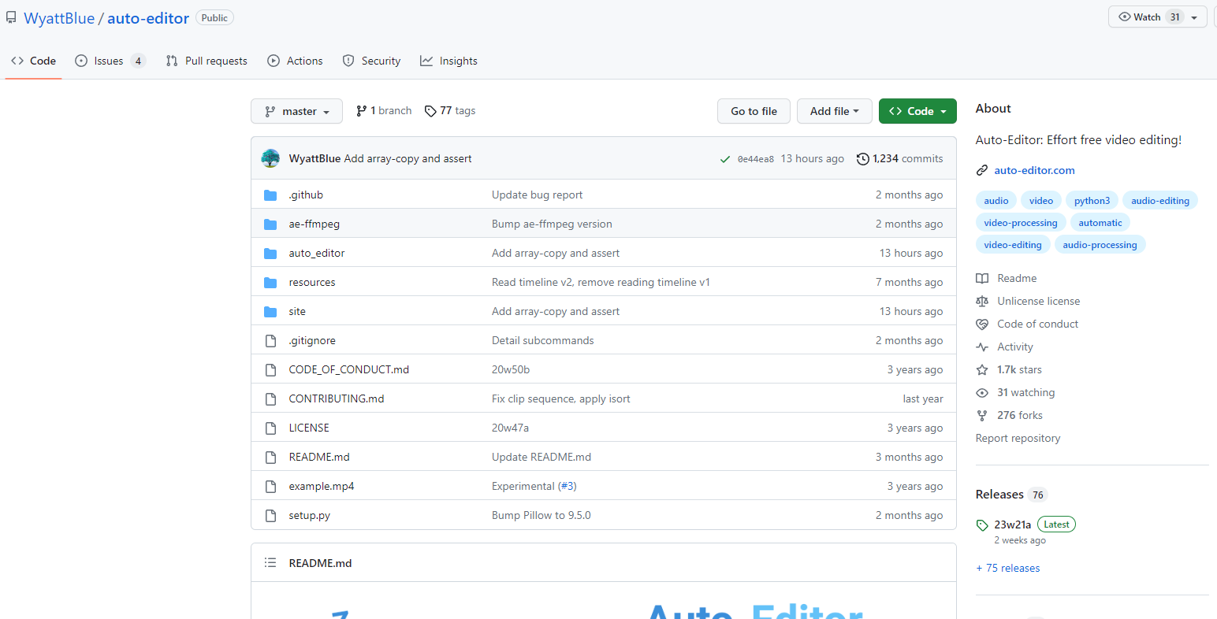
Task: Open the auto_editor folder
Action: pyautogui.click(x=317, y=253)
